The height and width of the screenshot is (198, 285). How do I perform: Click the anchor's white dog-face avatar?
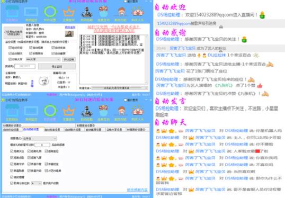coord(43,81)
